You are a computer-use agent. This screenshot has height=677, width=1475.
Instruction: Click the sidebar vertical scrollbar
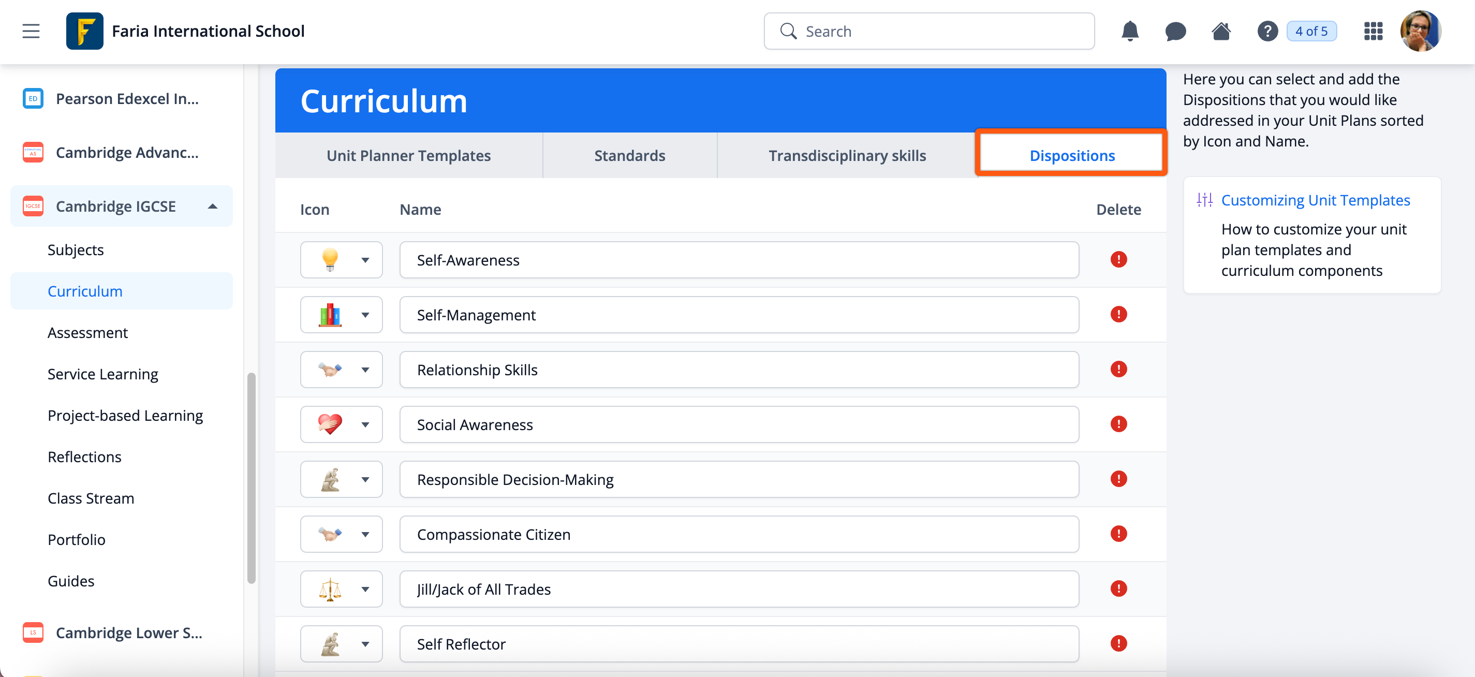point(251,478)
